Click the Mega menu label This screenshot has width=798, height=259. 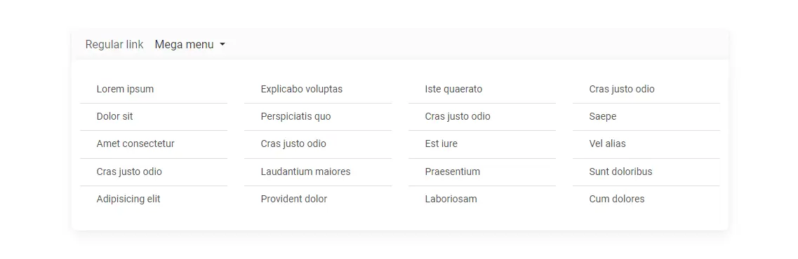click(x=184, y=45)
